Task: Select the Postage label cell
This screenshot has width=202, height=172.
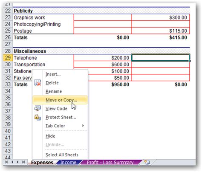Action: [x=43, y=31]
